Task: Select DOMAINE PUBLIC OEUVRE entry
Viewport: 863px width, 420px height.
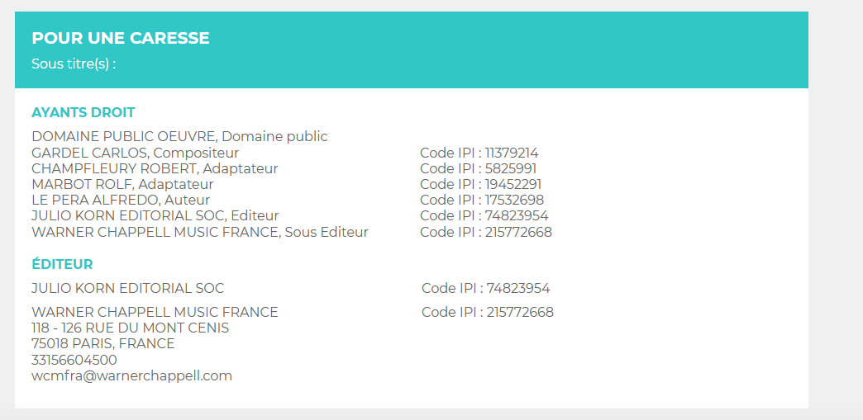Action: pyautogui.click(x=179, y=136)
